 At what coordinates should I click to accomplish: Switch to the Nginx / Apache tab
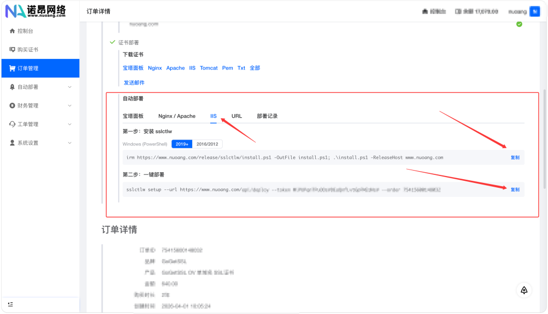pyautogui.click(x=177, y=116)
